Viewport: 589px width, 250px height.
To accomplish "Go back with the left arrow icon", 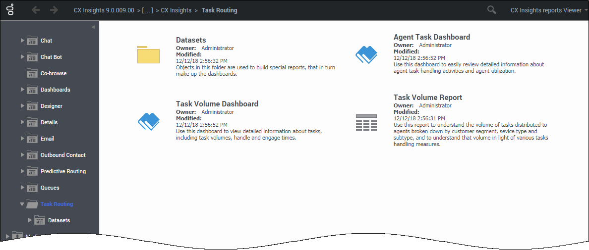I will [x=36, y=10].
